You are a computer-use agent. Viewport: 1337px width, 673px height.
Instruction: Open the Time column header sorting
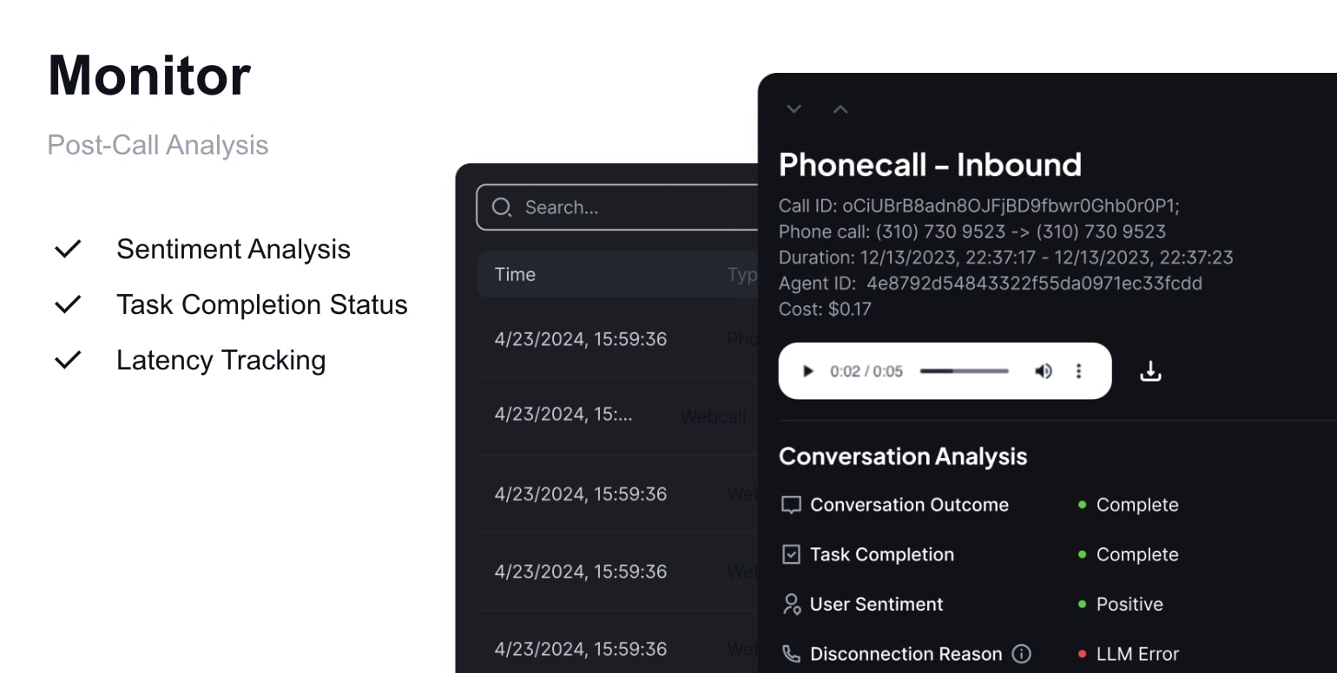515,274
